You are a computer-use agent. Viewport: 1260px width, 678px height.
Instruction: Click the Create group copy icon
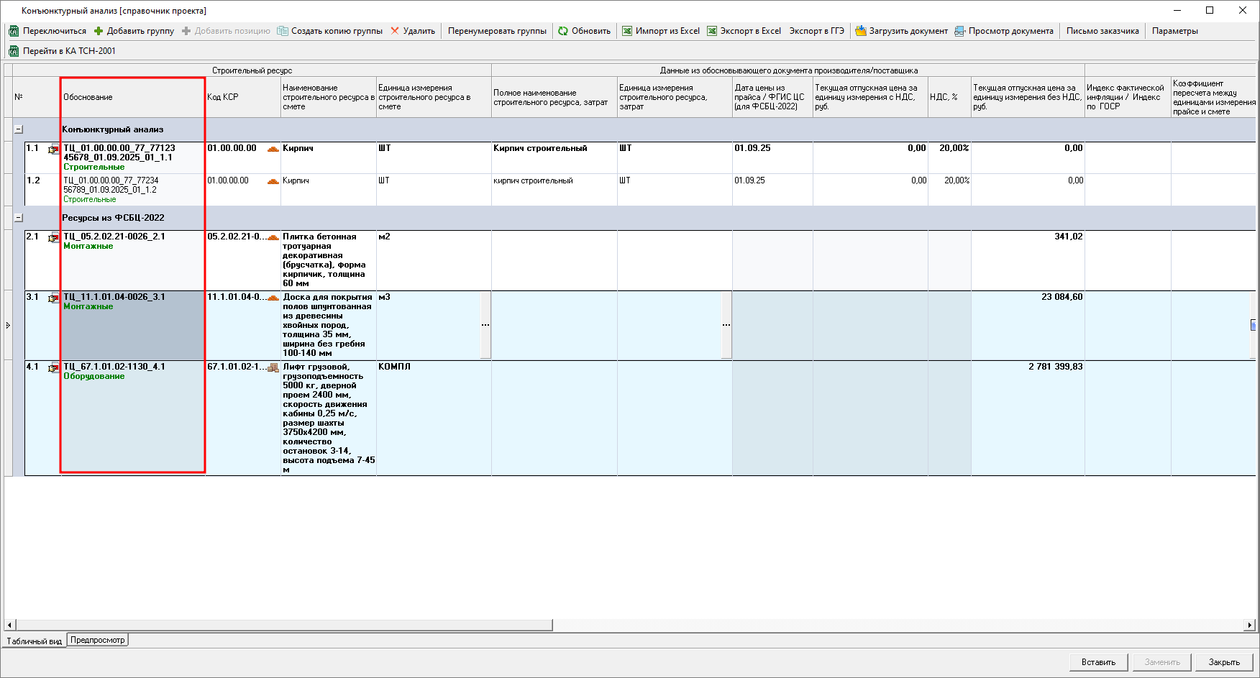point(283,31)
